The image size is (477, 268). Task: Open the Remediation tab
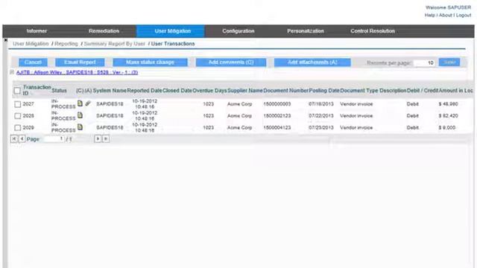point(104,31)
